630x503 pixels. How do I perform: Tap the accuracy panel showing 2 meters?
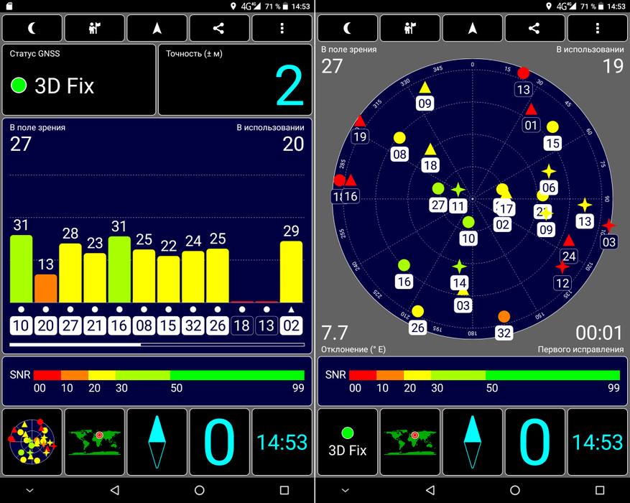click(x=235, y=80)
